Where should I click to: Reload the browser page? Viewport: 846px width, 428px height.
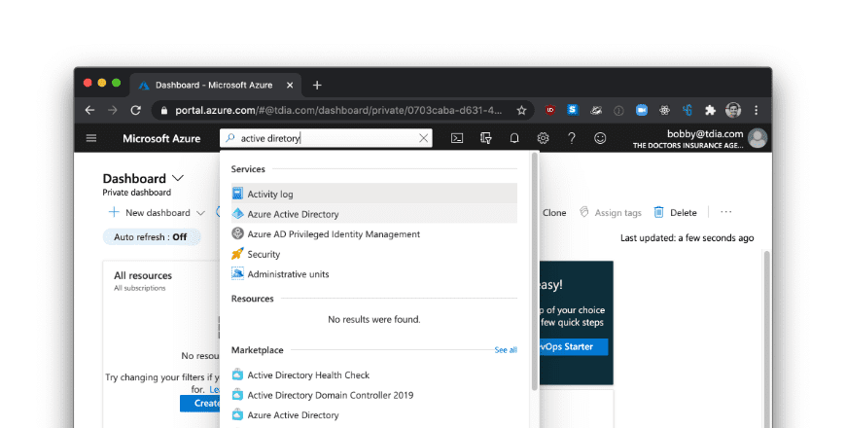point(135,110)
